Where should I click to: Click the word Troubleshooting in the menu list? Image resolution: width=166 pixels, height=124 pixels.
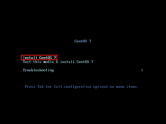[38, 70]
